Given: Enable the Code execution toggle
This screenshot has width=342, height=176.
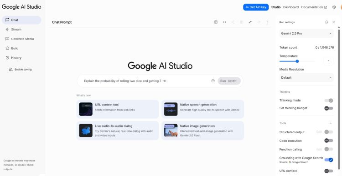Looking at the screenshot, I should pos(329,141).
